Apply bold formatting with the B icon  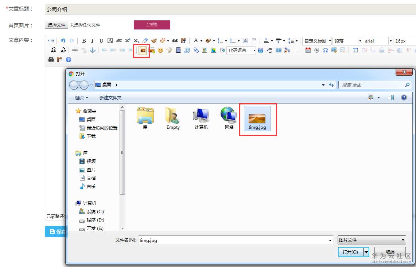coord(84,41)
